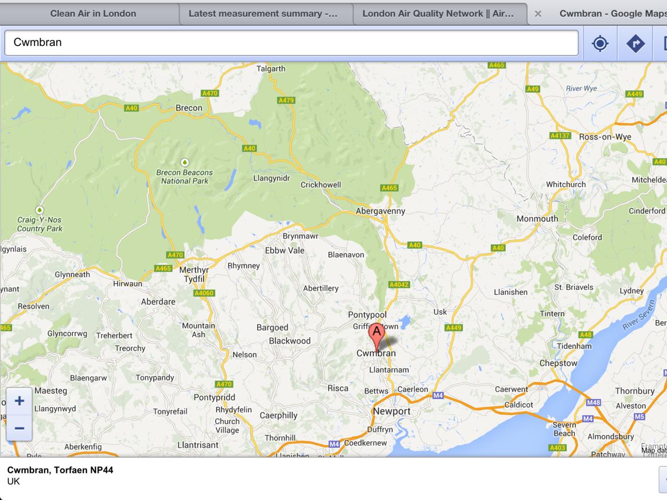Switch to the Clean Air in London tab
667x500 pixels.
93,14
